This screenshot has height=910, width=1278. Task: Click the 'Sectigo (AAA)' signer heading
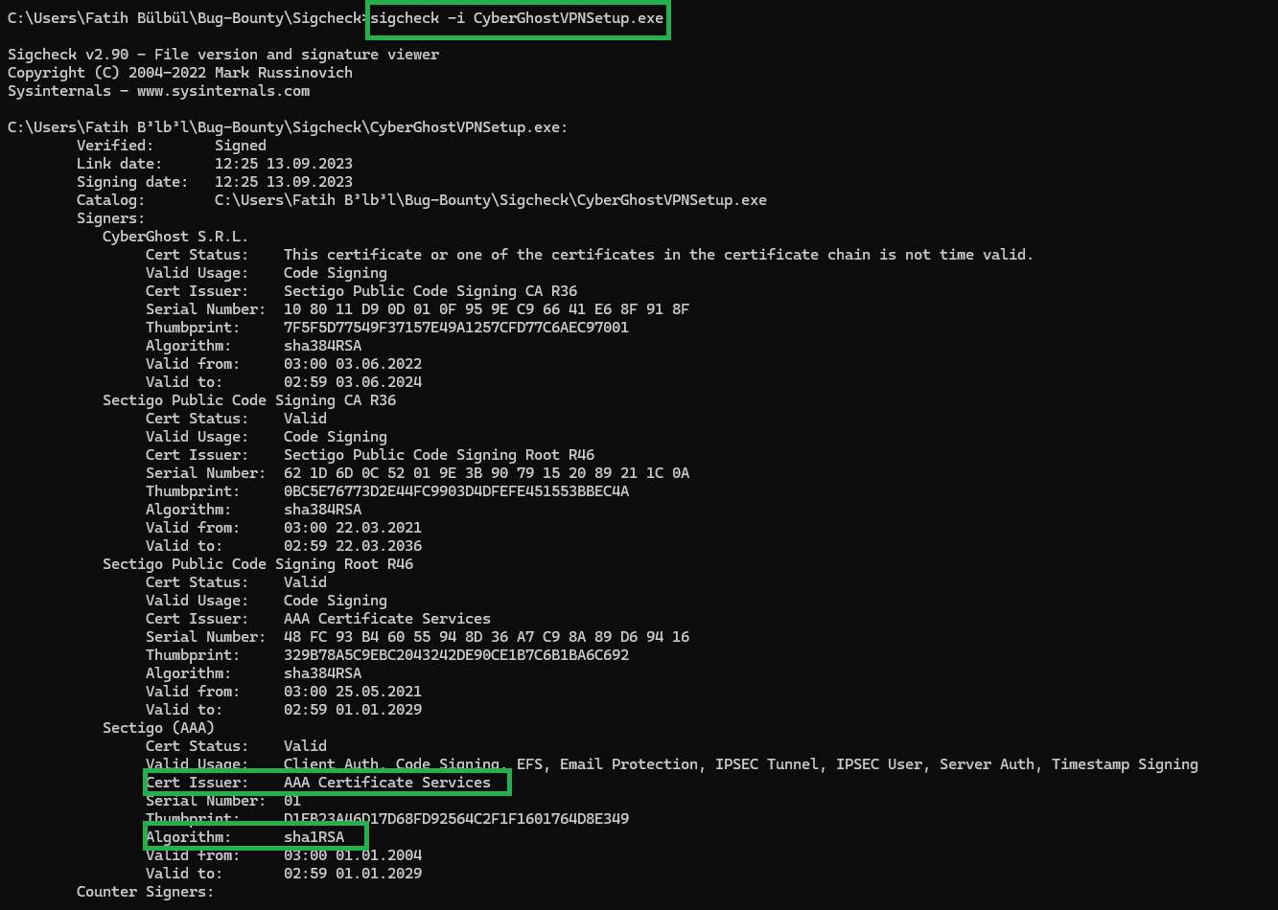[158, 728]
